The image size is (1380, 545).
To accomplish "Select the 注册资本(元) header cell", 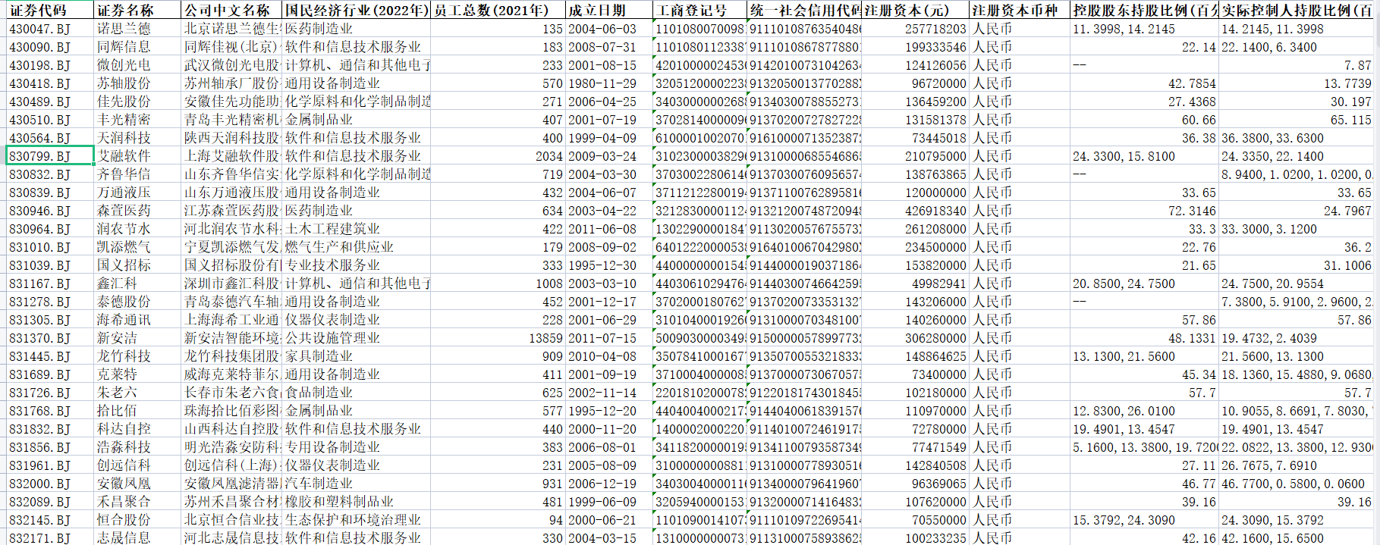I will (915, 10).
